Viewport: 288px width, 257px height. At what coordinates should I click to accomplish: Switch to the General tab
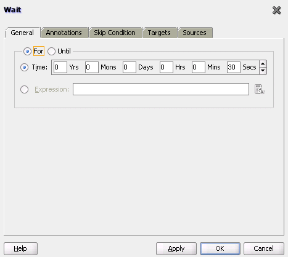[22, 33]
